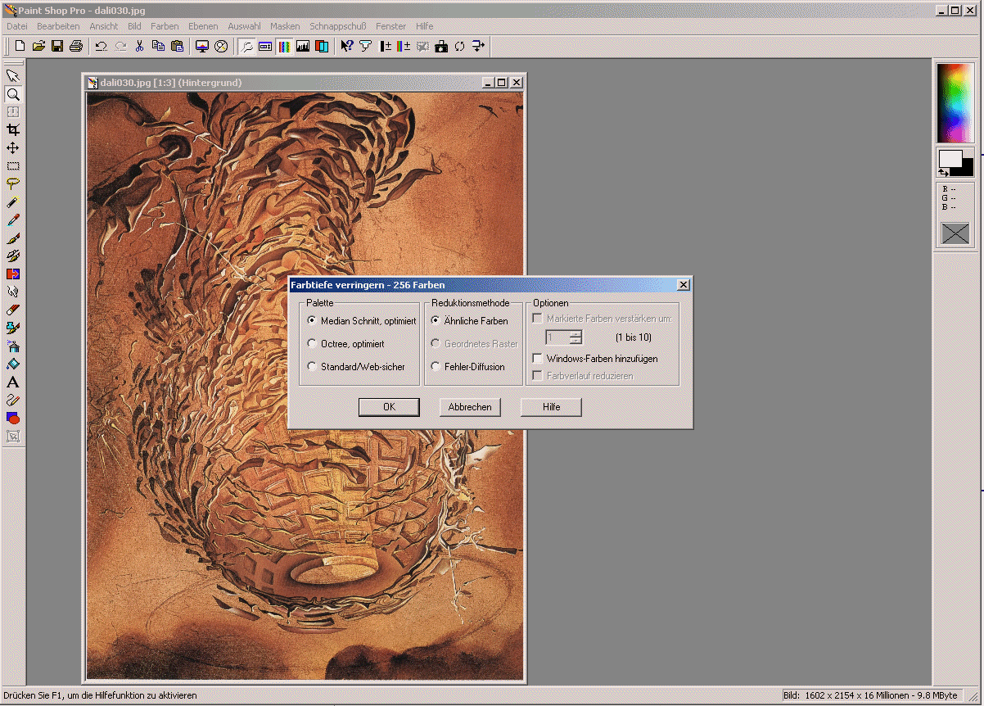Click the Cut scissors icon
The height and width of the screenshot is (706, 984).
point(139,46)
